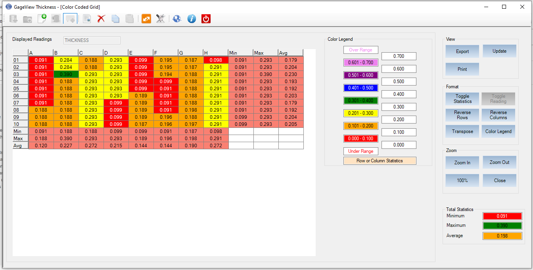Click the orange arrows transfer icon
Viewport: 533px width, 270px height.
pos(146,18)
